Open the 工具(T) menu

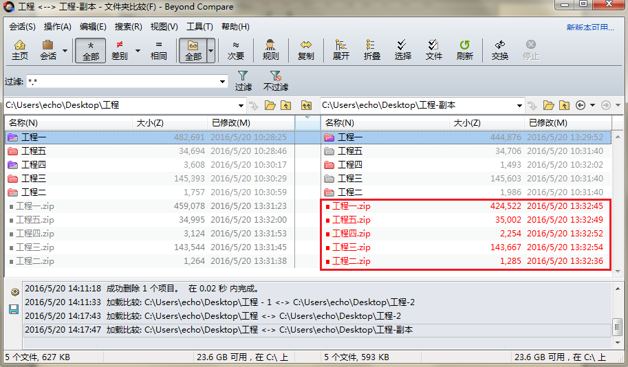pos(199,27)
